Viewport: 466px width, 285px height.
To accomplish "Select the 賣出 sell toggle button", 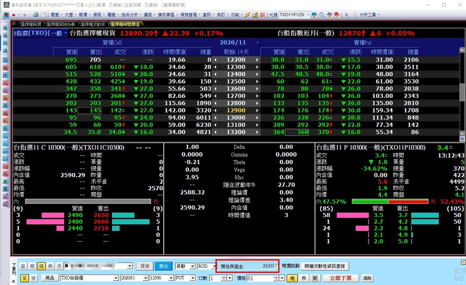I will pyautogui.click(x=163, y=266).
